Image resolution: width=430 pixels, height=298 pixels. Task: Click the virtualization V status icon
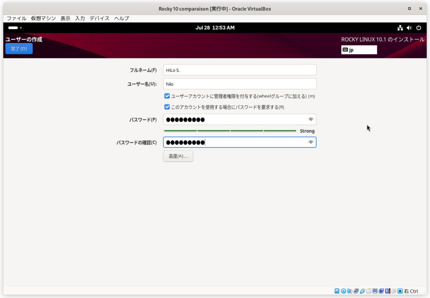[388, 291]
